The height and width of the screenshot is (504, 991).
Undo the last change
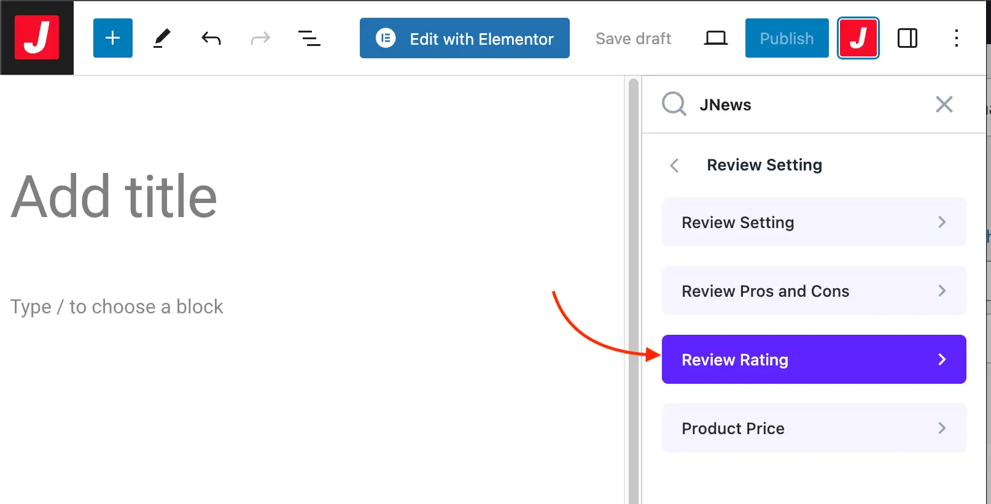pos(211,39)
